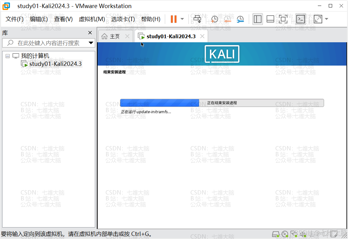Close the 库 library panel
Screen dimensions: 348x239
(90, 33)
